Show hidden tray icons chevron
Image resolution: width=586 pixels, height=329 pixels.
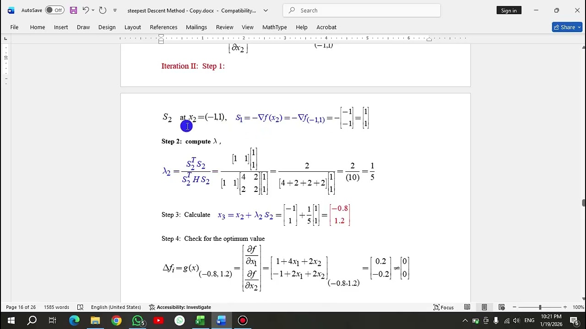465,321
